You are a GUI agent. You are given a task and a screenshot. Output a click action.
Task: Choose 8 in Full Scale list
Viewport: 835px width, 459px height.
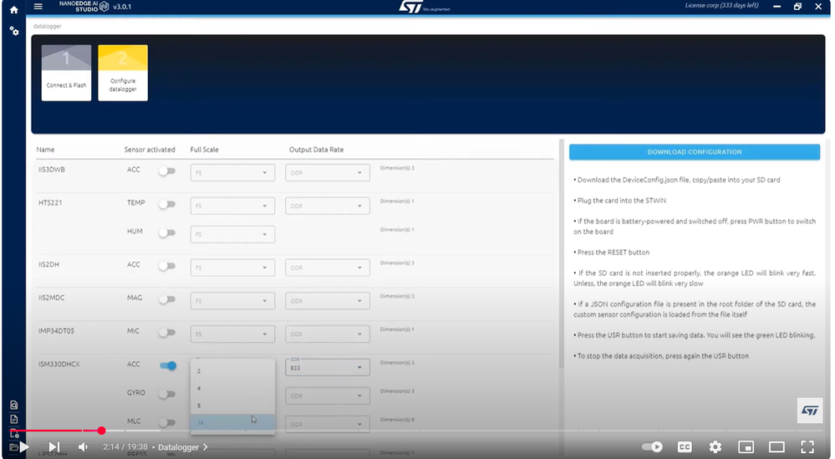pyautogui.click(x=232, y=405)
